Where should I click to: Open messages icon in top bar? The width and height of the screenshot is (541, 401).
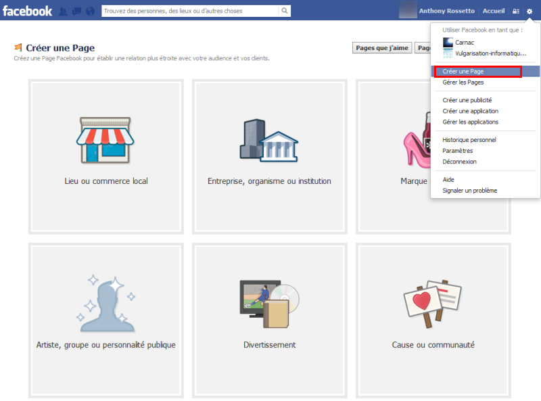coord(76,11)
